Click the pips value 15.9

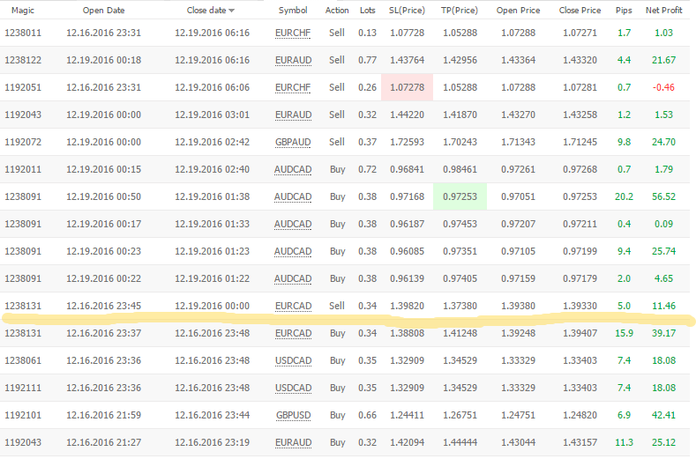point(624,333)
